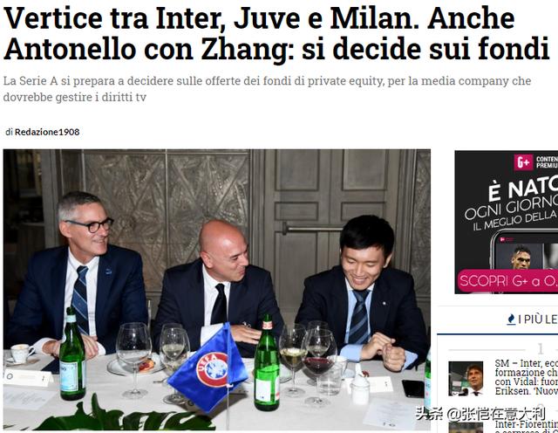Click the flame icon beside 'I PIÙ LETTI'

pyautogui.click(x=511, y=320)
